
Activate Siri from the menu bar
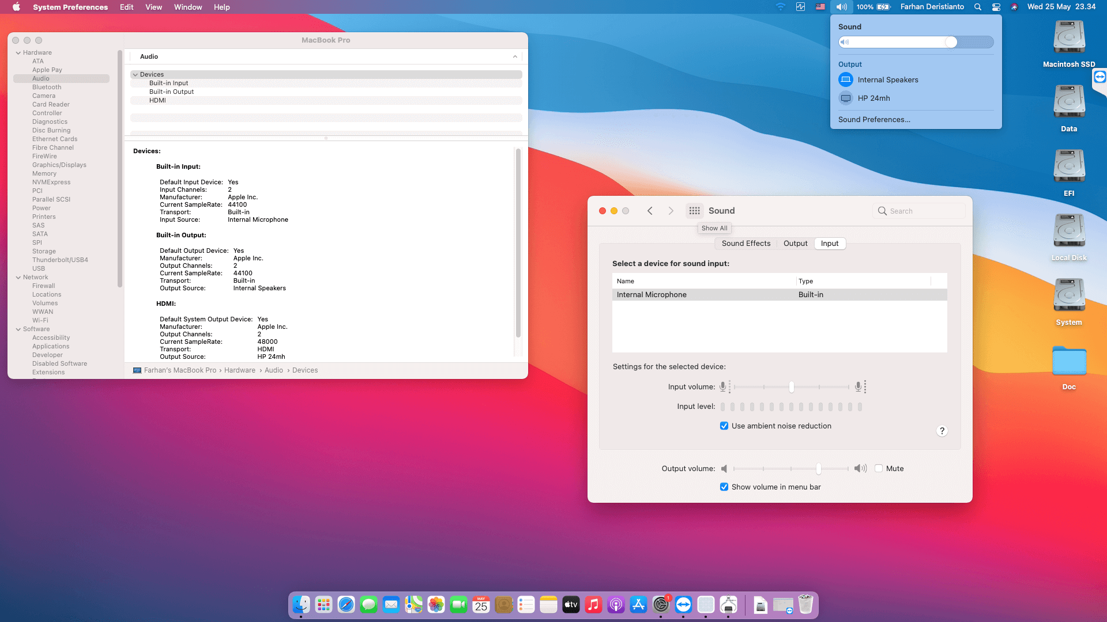(x=1014, y=7)
